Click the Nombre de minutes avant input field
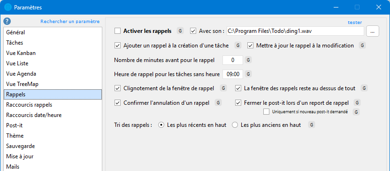The width and height of the screenshot is (390, 171). click(233, 60)
